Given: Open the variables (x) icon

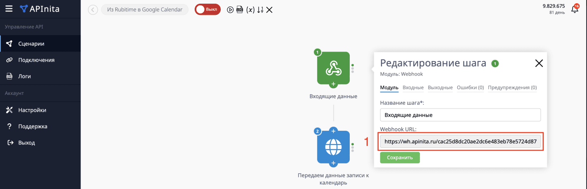Looking at the screenshot, I should coord(250,9).
